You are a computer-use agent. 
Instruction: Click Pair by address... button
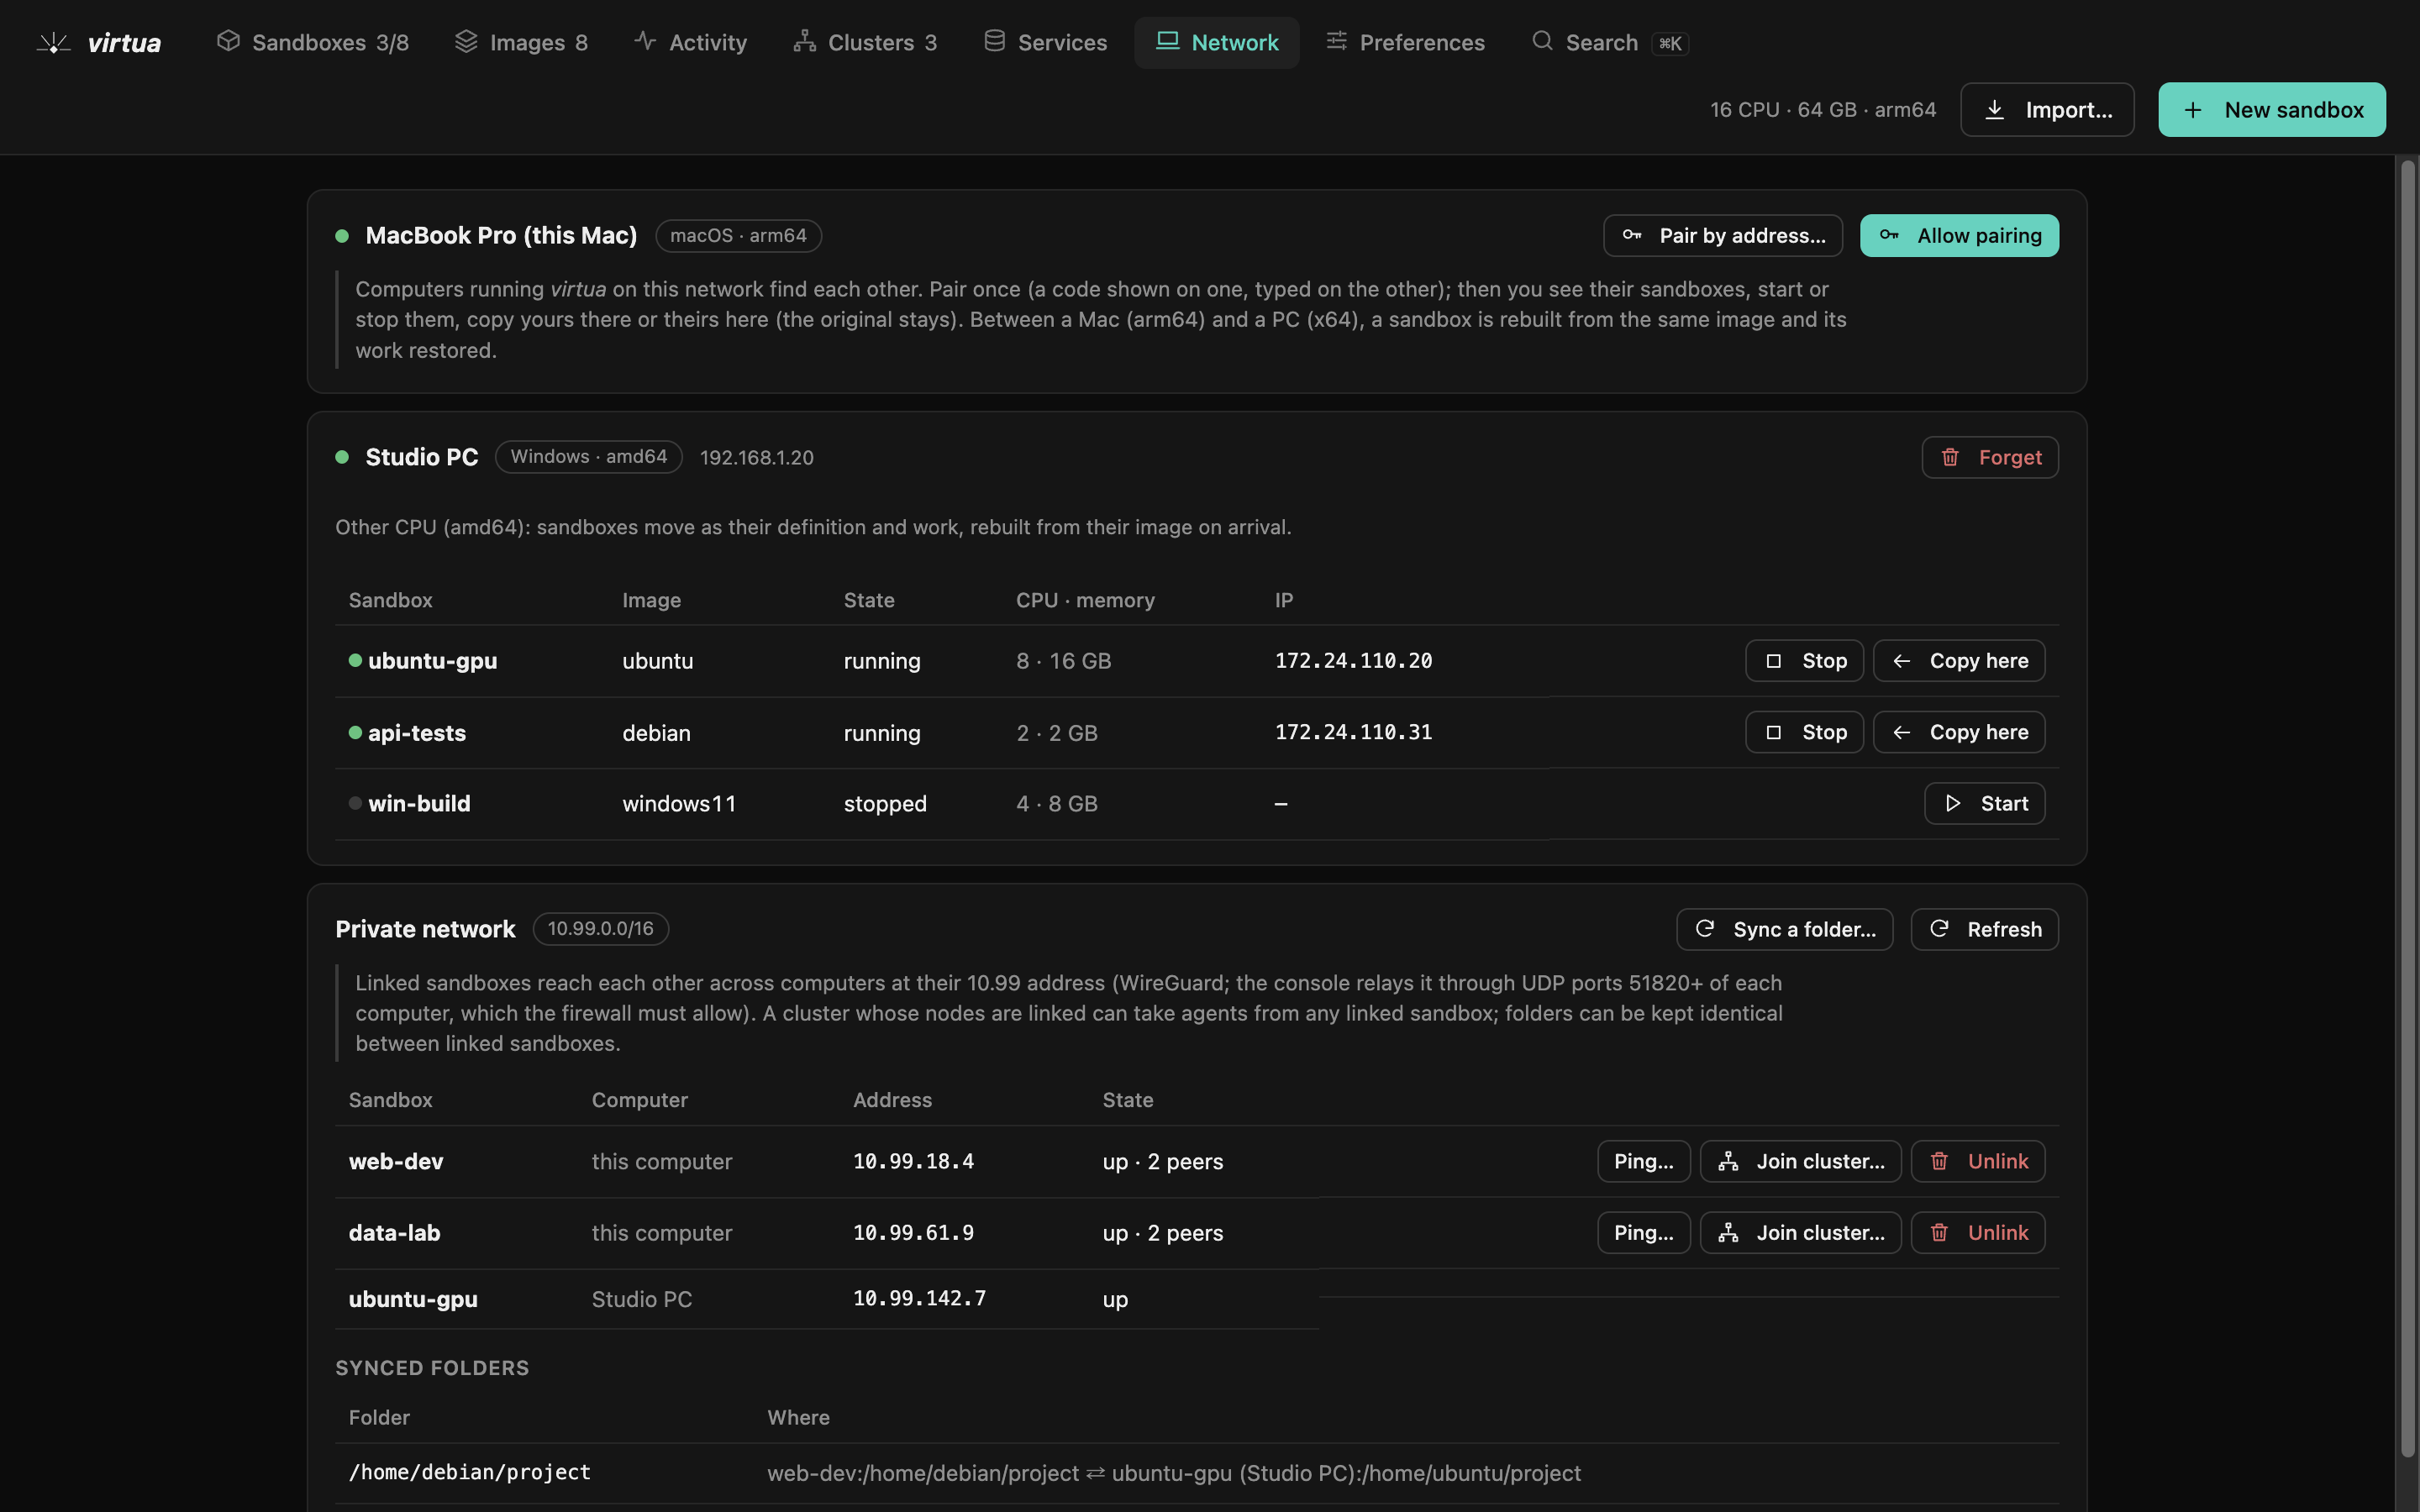point(1722,236)
